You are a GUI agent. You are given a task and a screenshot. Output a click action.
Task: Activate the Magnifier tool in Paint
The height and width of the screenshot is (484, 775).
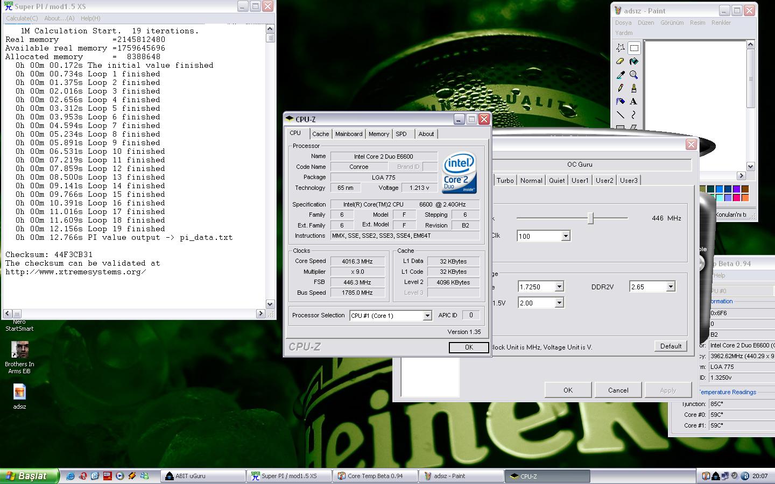click(634, 75)
